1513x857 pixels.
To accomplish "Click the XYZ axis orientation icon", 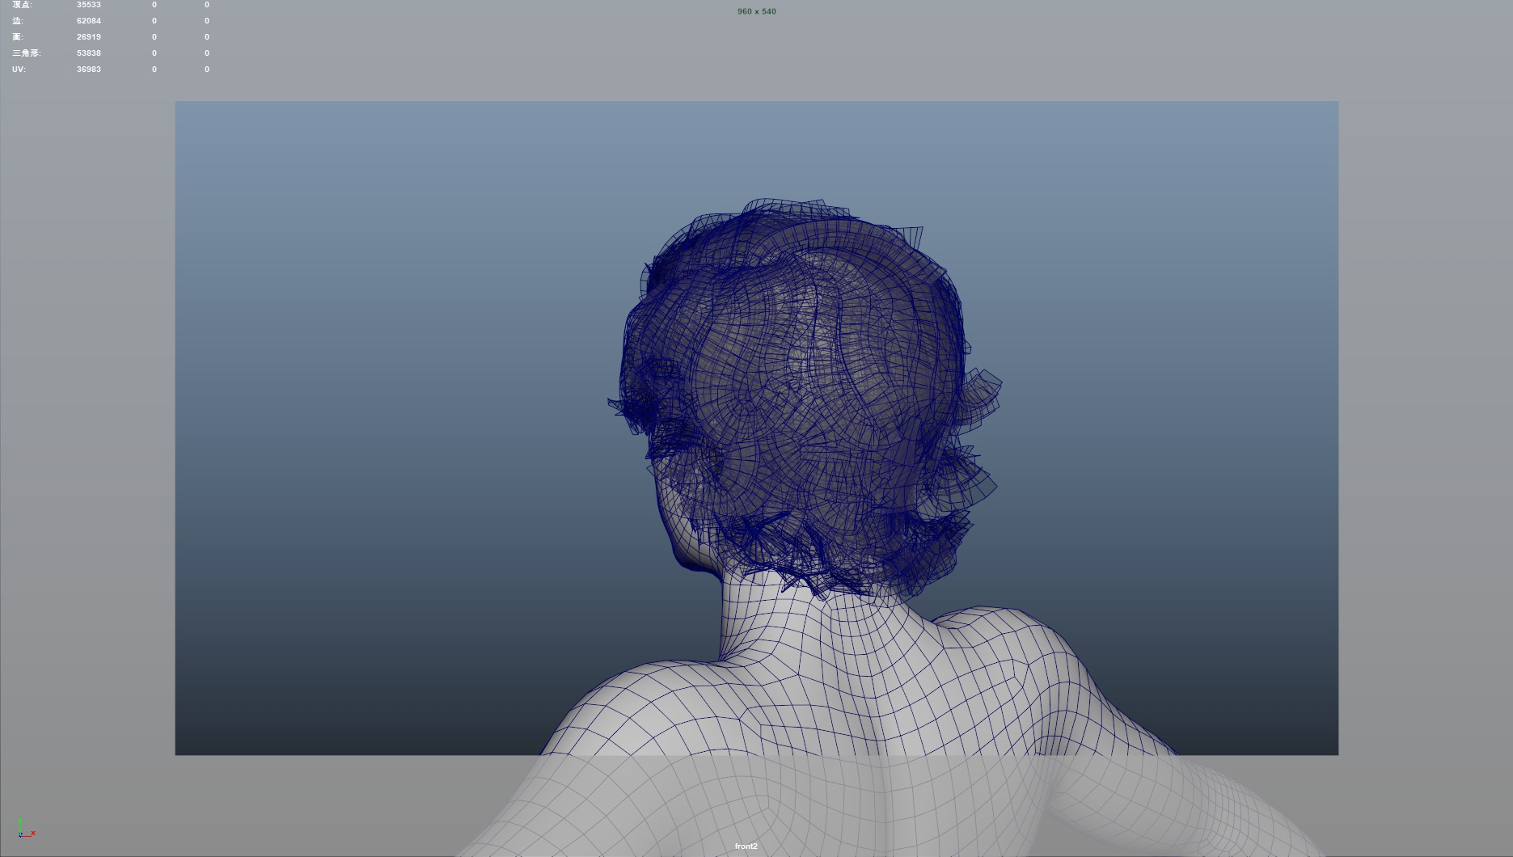I will 26,829.
